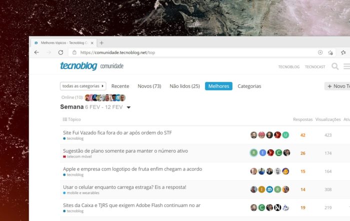Click green R avatar in Usar o celular row
This screenshot has width=350, height=221.
277,190
